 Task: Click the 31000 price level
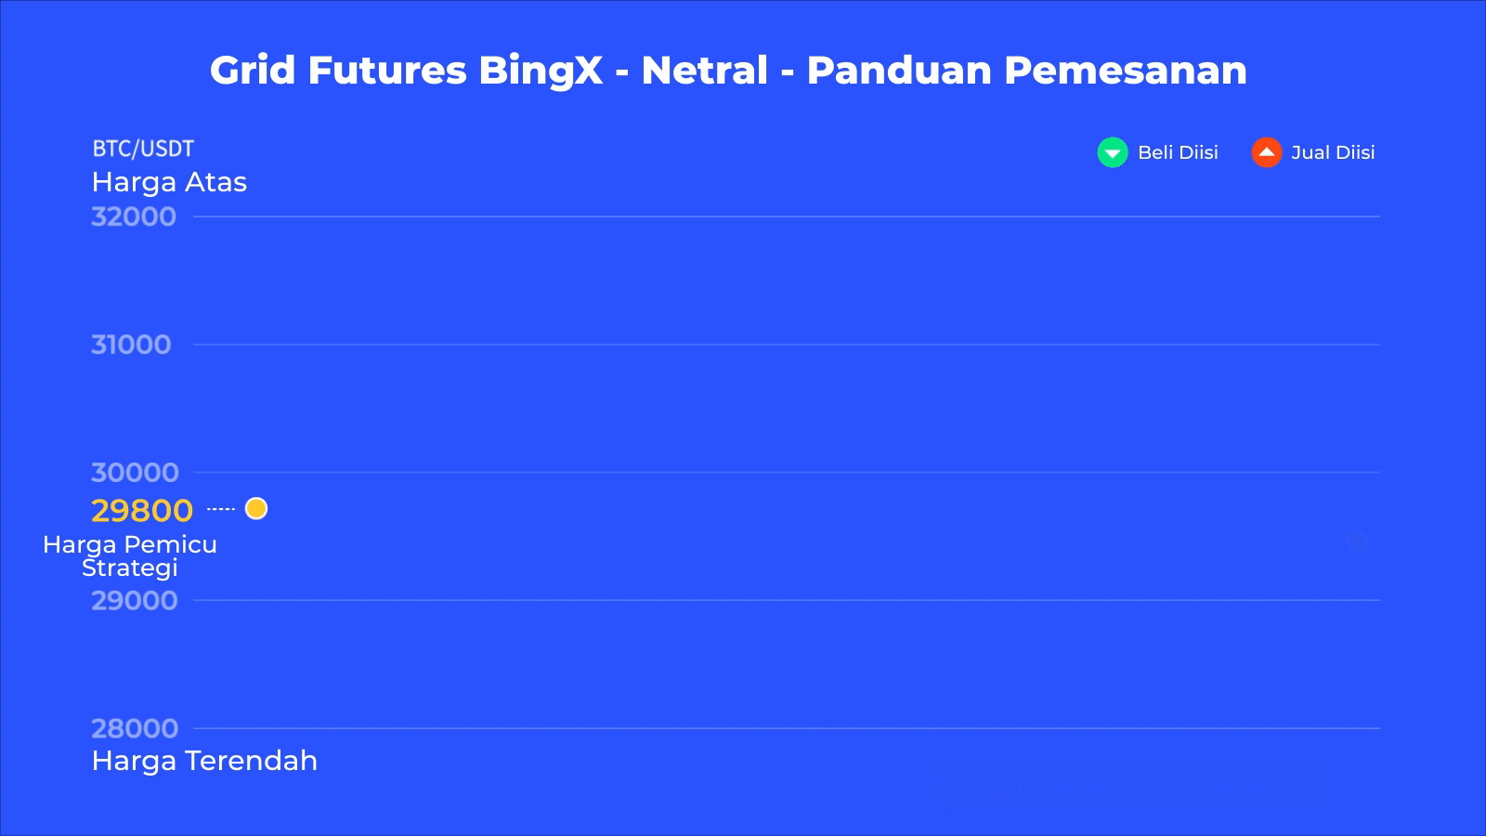[x=131, y=345]
